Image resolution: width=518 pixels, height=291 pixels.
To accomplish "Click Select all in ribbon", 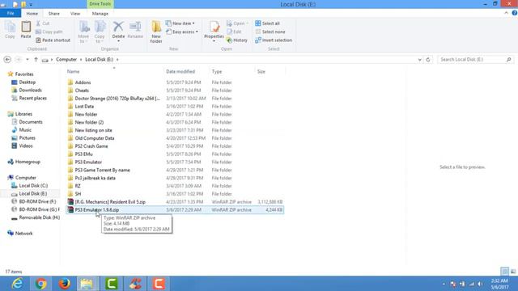I will tap(268, 23).
